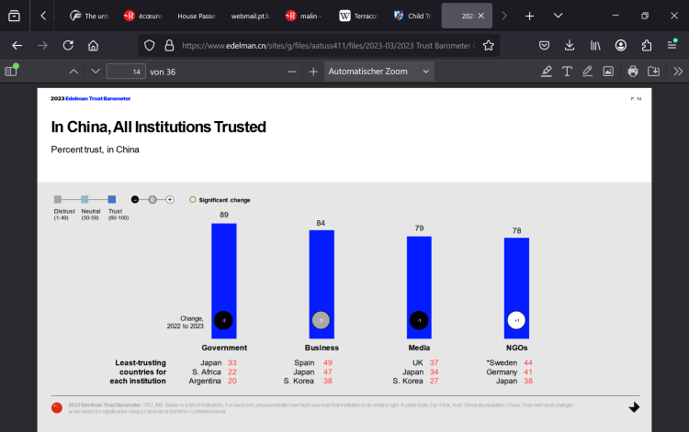The width and height of the screenshot is (689, 432).
Task: Bookmark this page with star icon
Action: pos(488,45)
